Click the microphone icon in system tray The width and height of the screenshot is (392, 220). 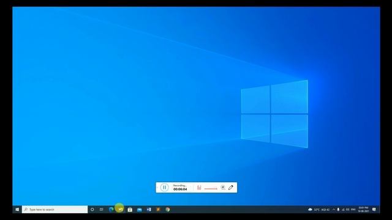coord(338,210)
